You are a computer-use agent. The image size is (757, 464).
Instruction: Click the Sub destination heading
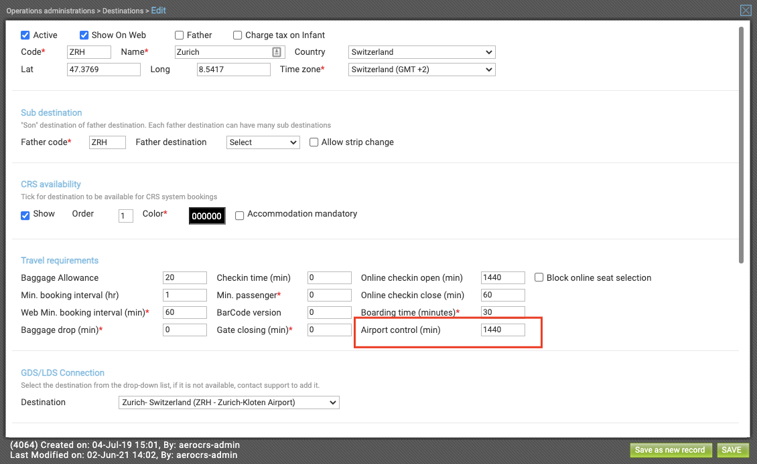tap(51, 113)
